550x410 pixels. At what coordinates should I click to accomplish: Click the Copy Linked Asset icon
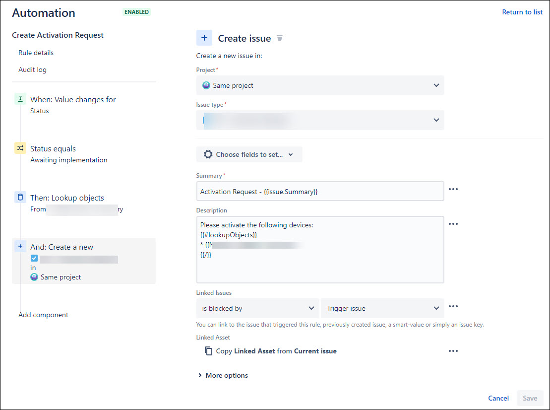[208, 350]
